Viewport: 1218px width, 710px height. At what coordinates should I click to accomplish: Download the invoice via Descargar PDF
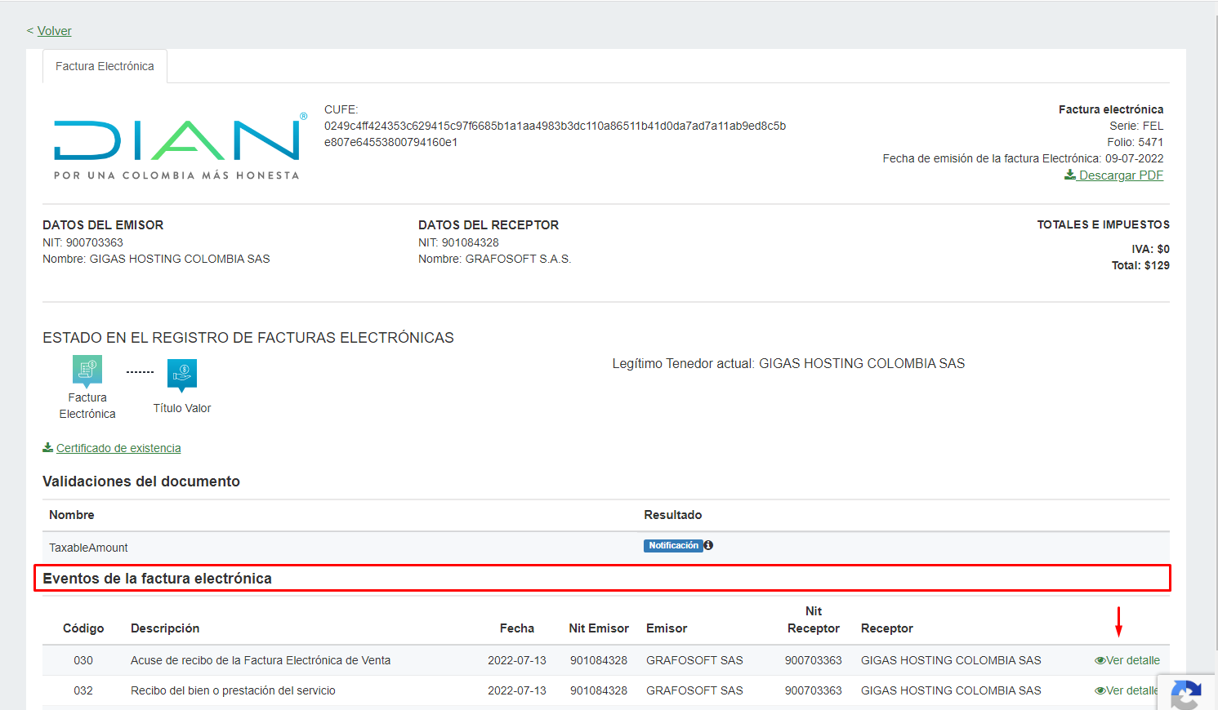point(1114,175)
